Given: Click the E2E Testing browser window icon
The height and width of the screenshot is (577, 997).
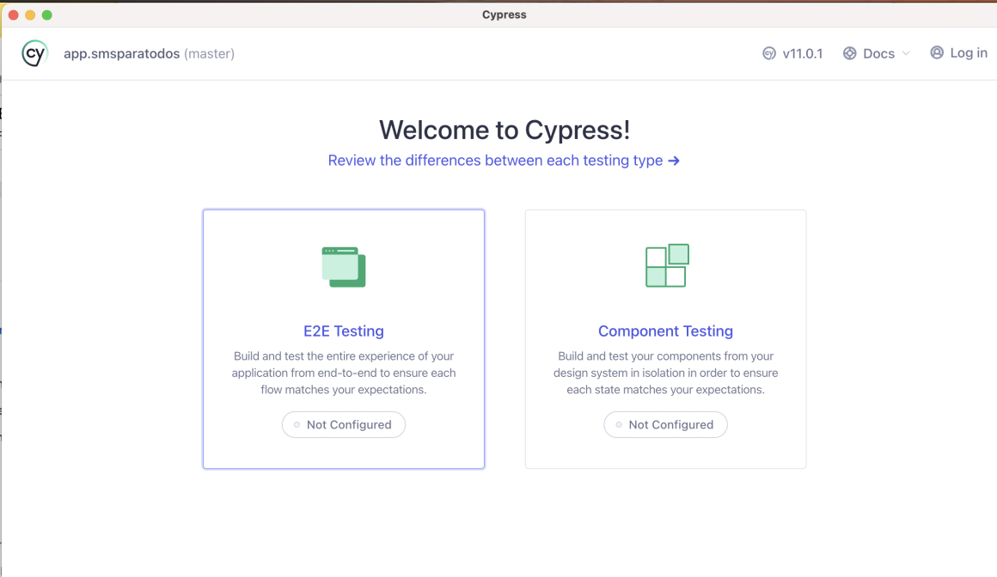Looking at the screenshot, I should coord(343,267).
